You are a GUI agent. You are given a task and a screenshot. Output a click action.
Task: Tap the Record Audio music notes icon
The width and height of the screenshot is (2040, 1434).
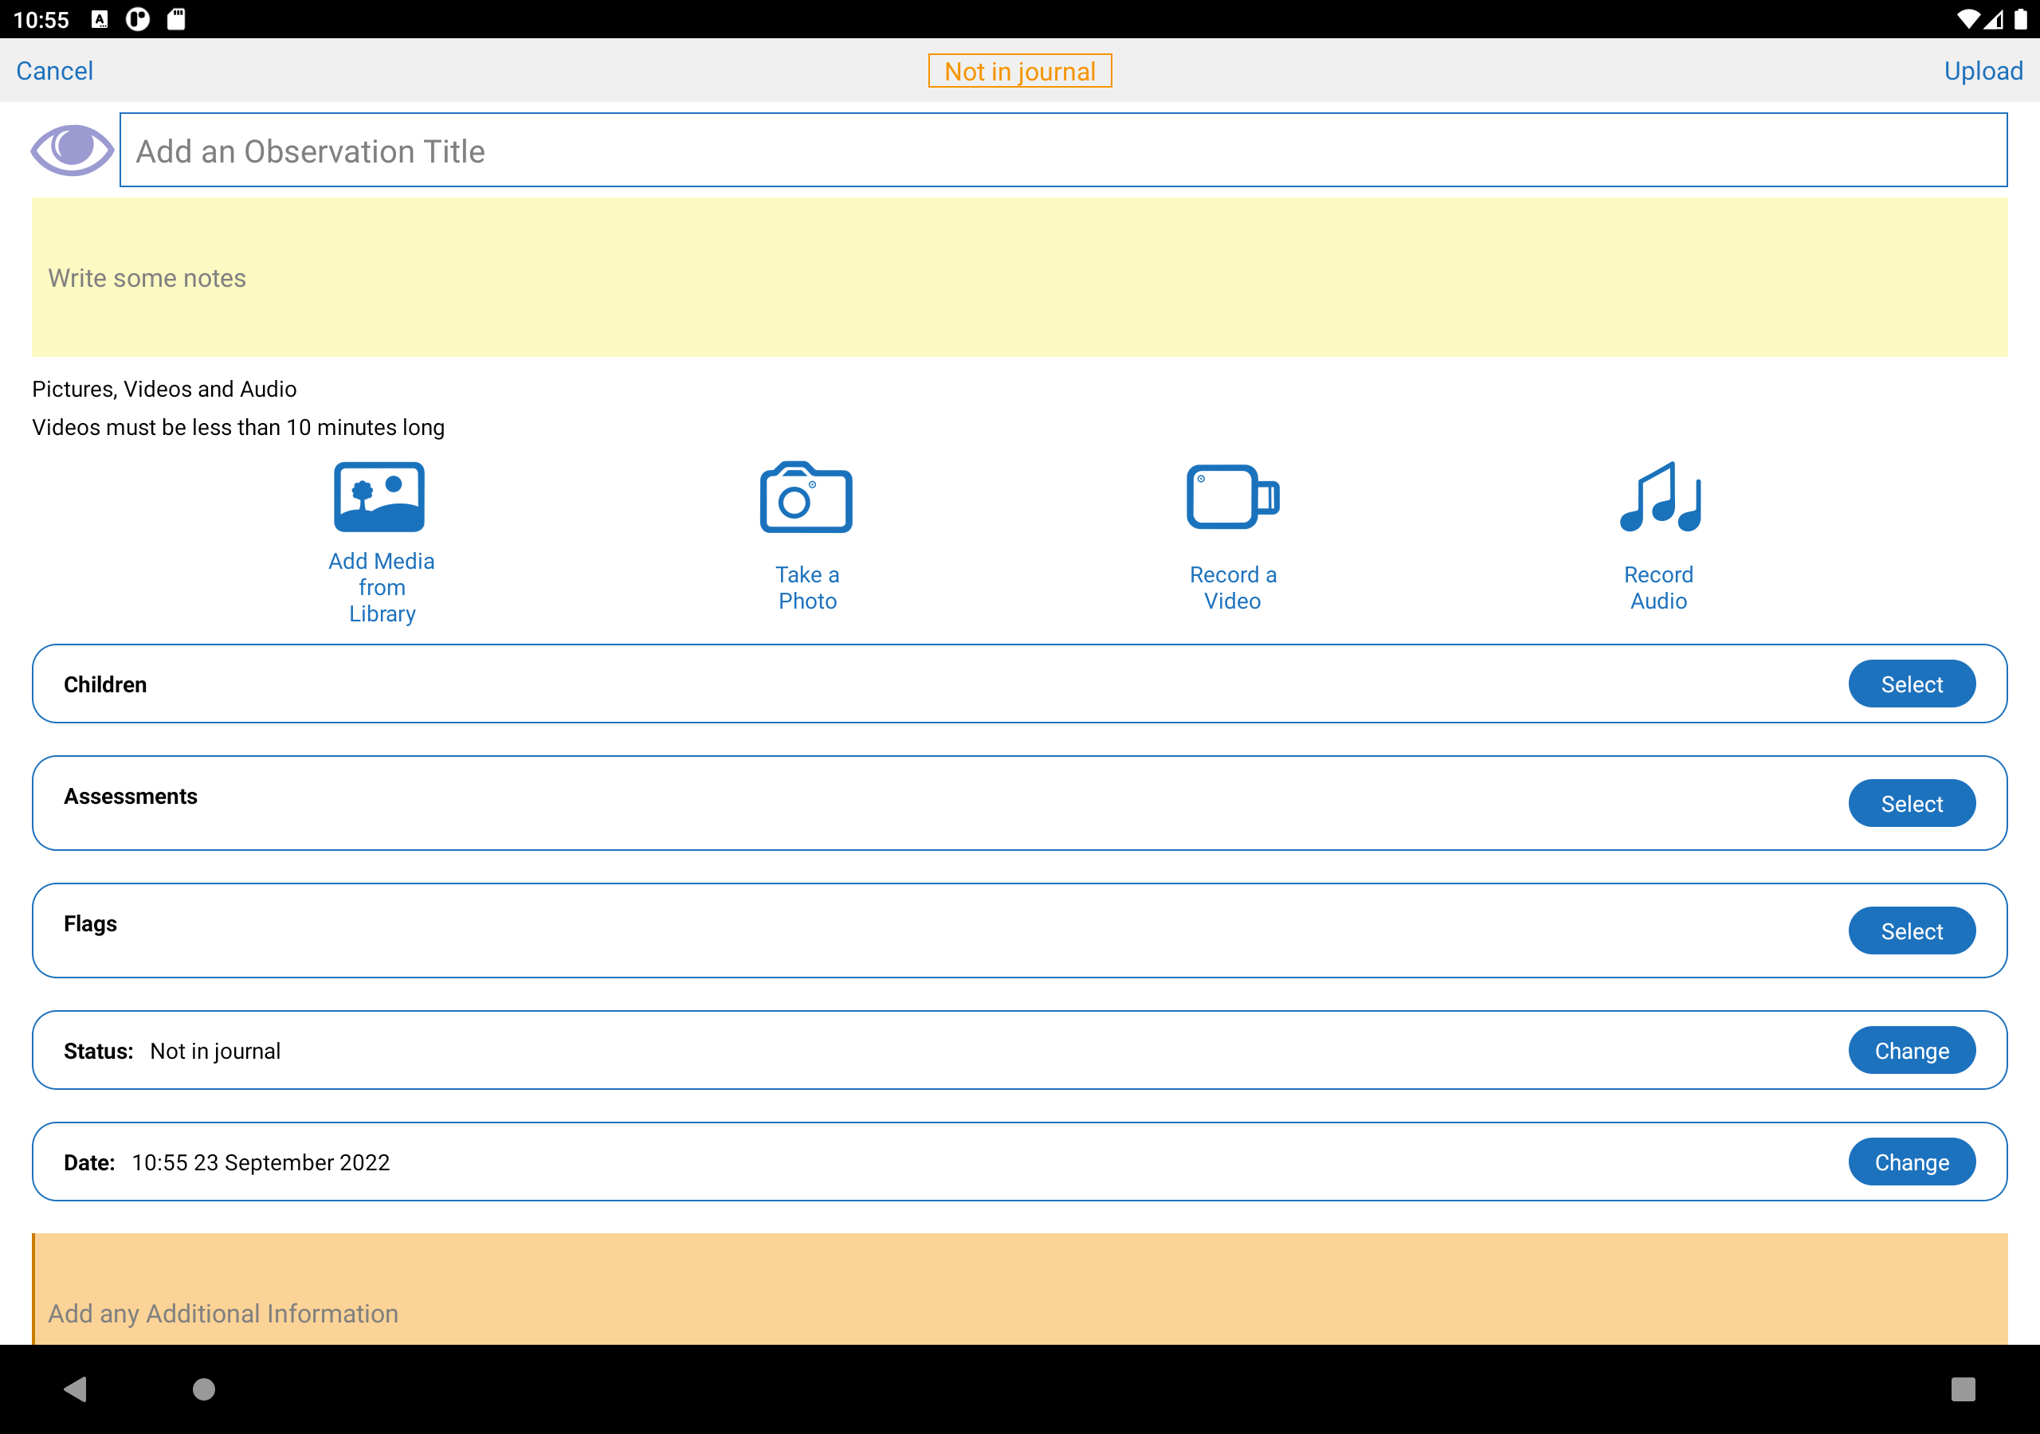pos(1660,496)
